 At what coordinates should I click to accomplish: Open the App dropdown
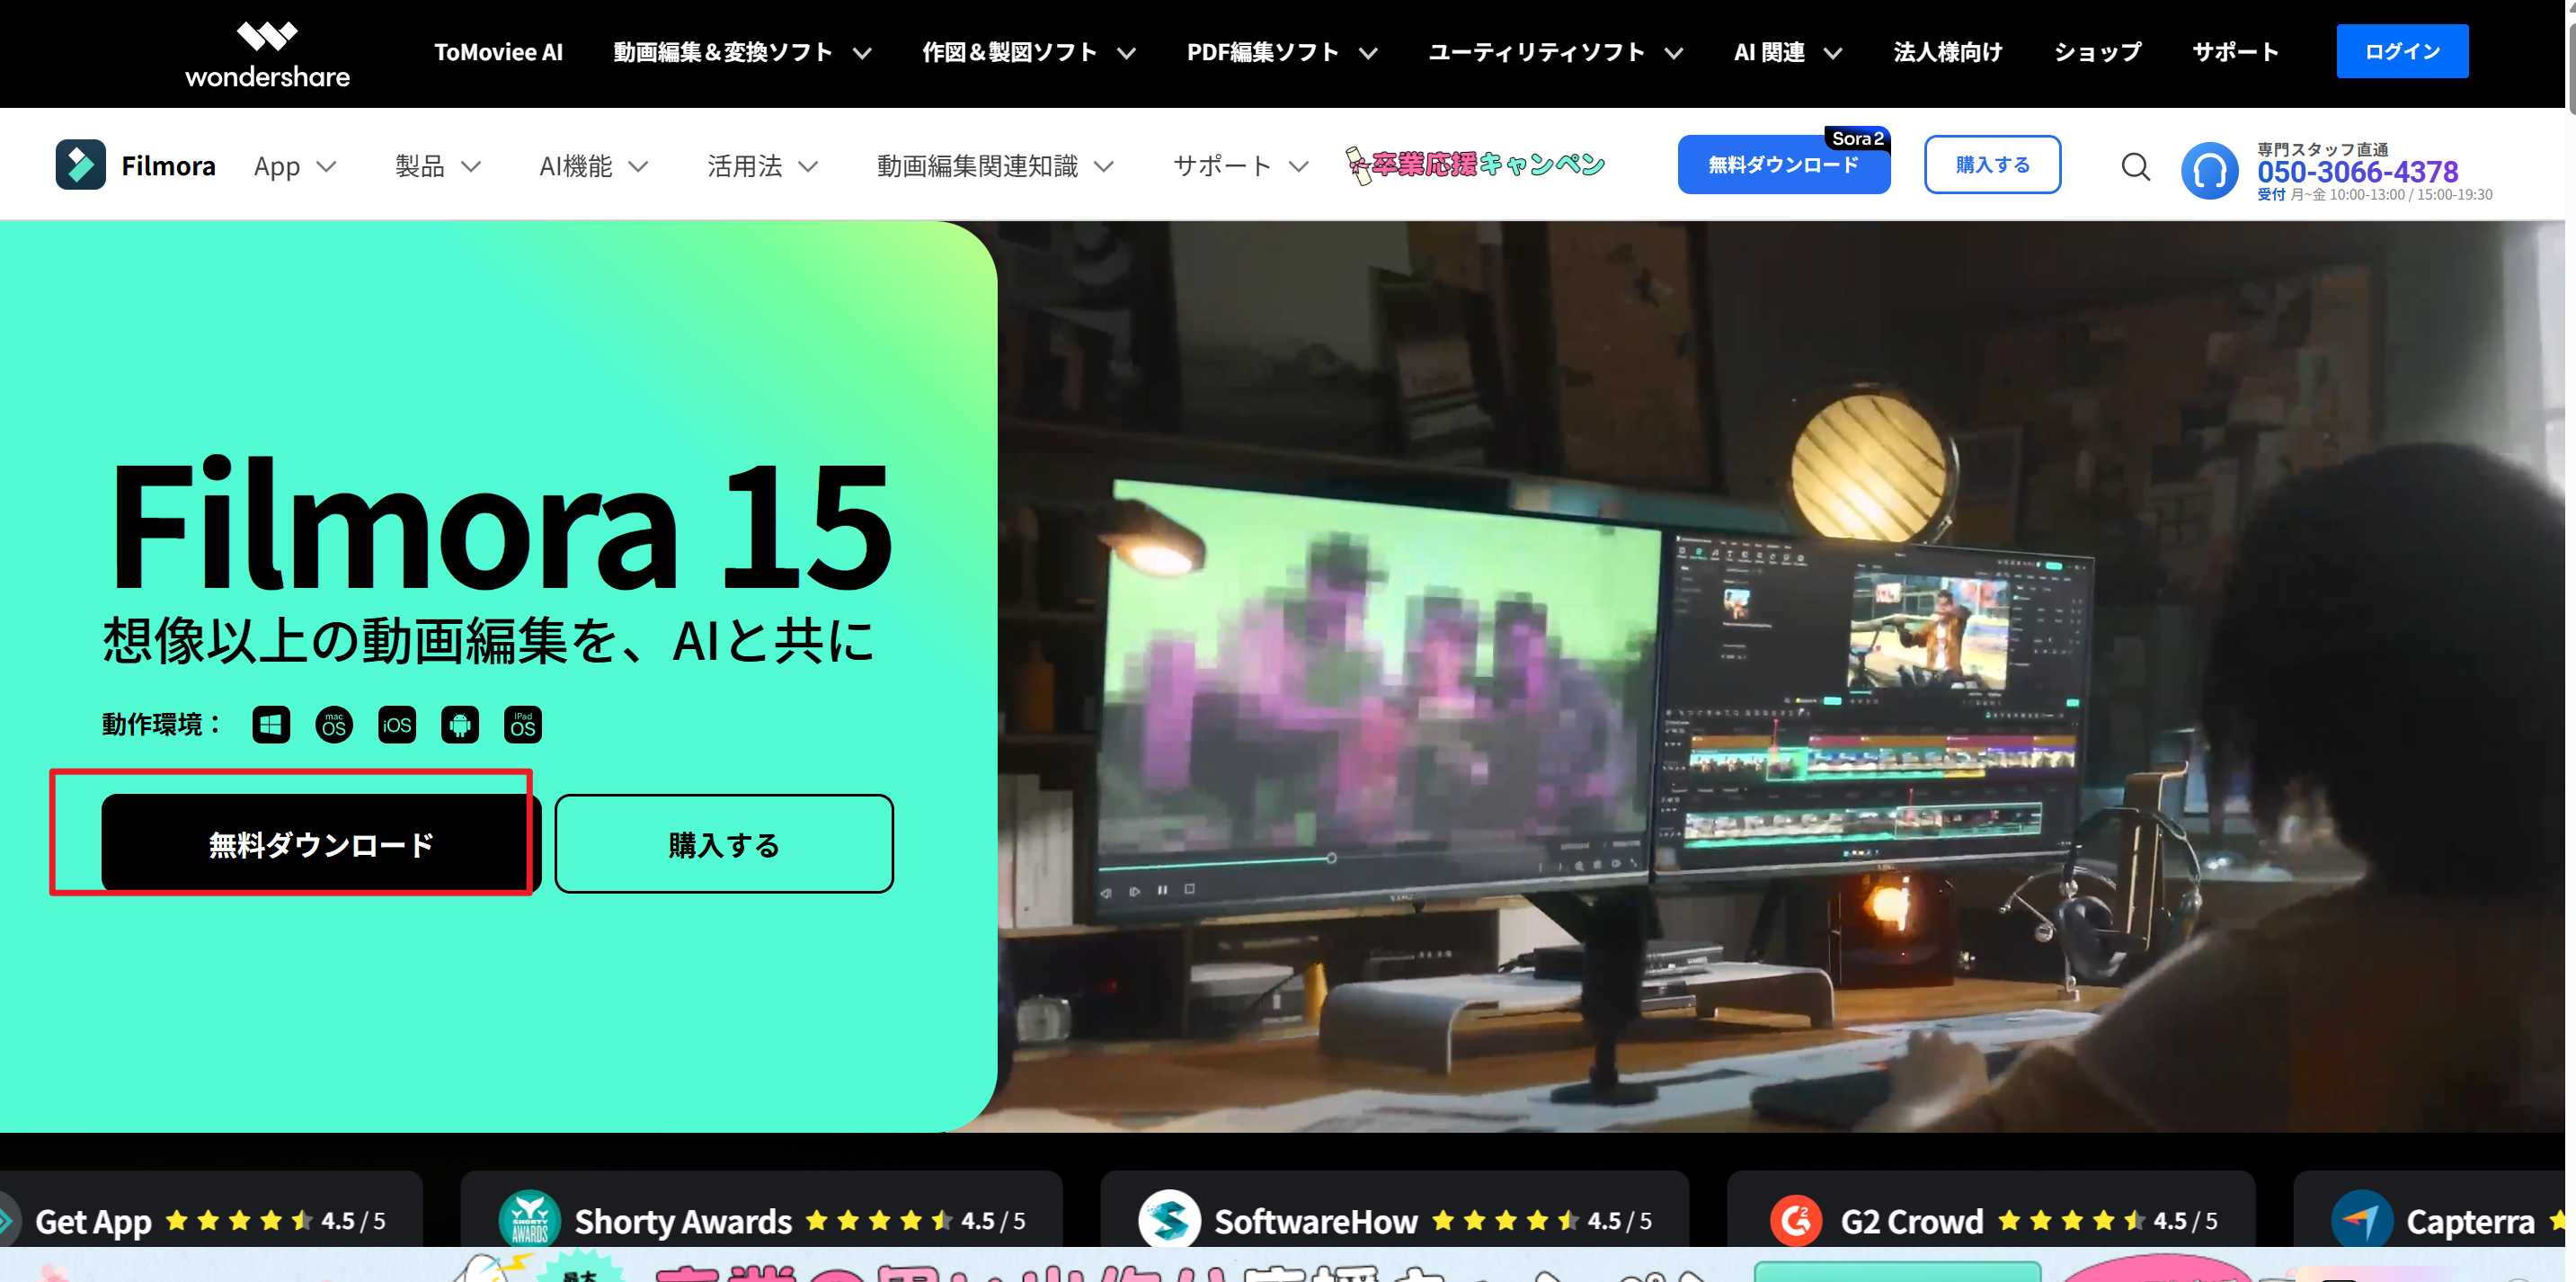click(295, 166)
